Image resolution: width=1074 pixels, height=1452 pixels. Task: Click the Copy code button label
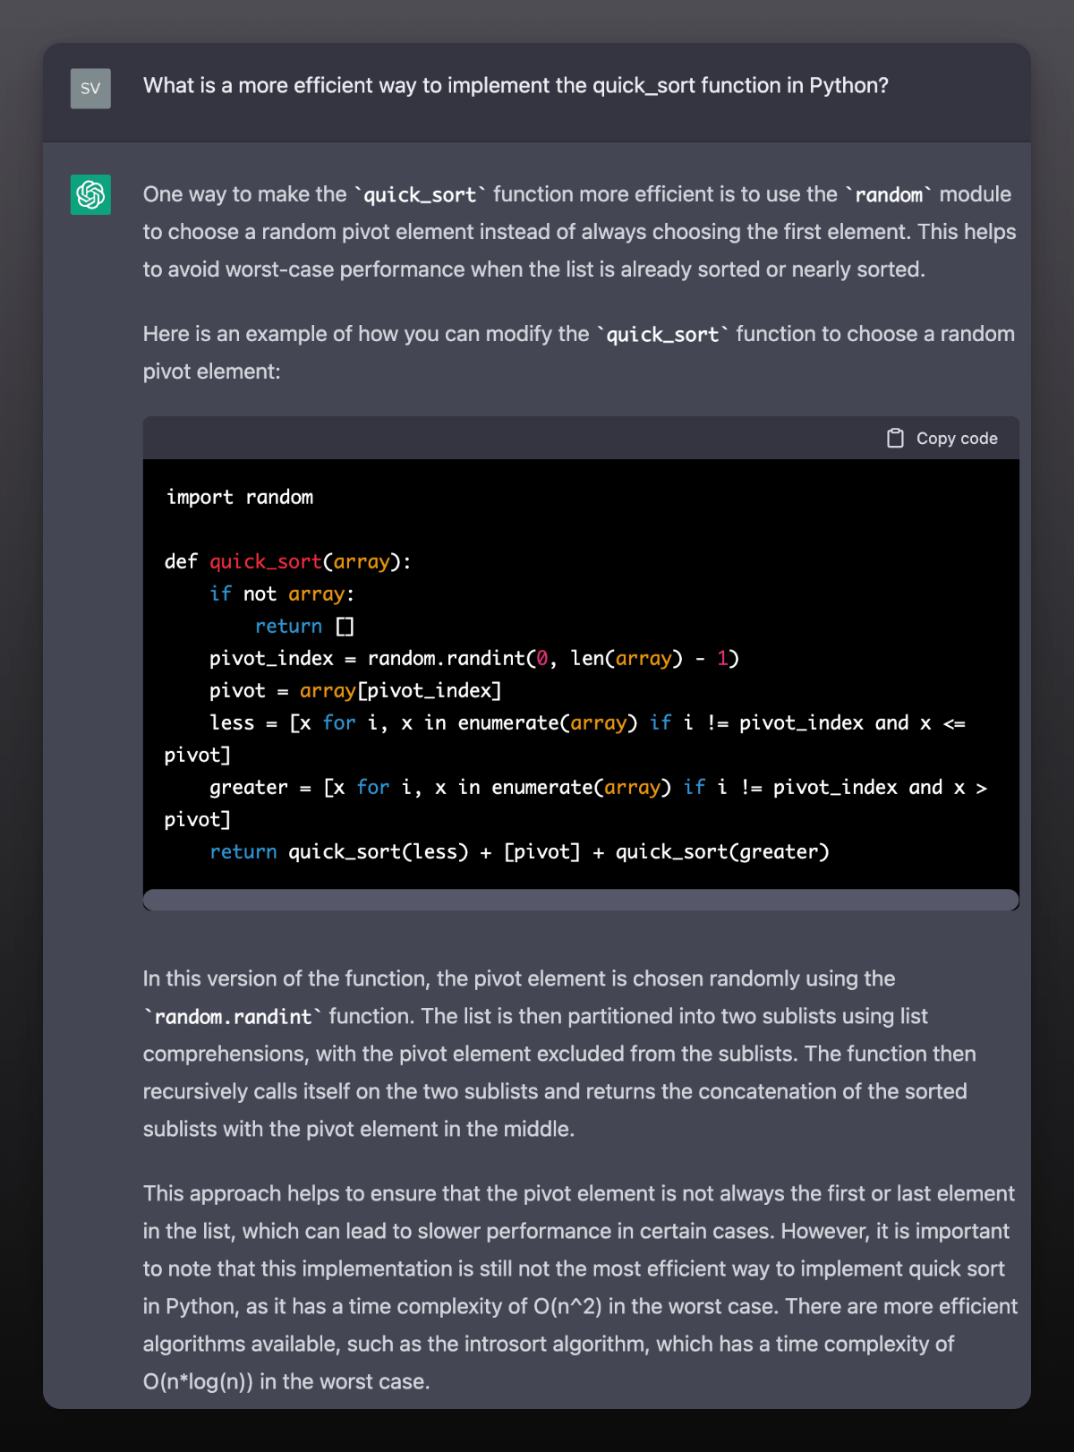pos(957,438)
